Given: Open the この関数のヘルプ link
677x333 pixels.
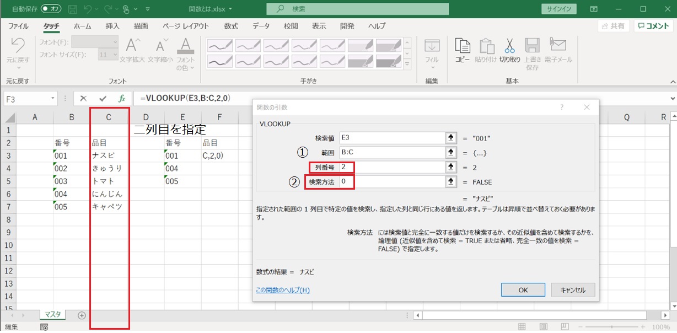Looking at the screenshot, I should click(283, 289).
